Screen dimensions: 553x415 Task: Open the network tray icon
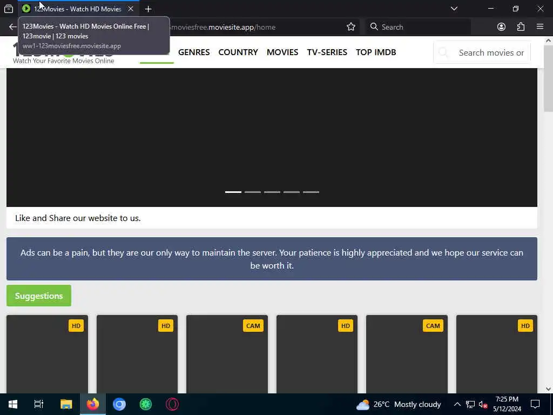pyautogui.click(x=470, y=404)
